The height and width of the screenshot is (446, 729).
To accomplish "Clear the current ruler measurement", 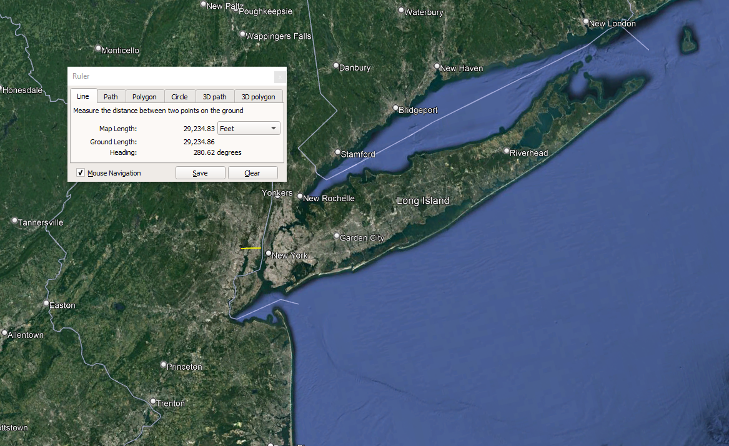I will tap(252, 173).
